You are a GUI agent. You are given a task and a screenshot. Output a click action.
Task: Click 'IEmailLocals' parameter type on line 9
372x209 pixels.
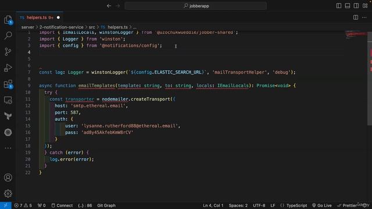(233, 85)
